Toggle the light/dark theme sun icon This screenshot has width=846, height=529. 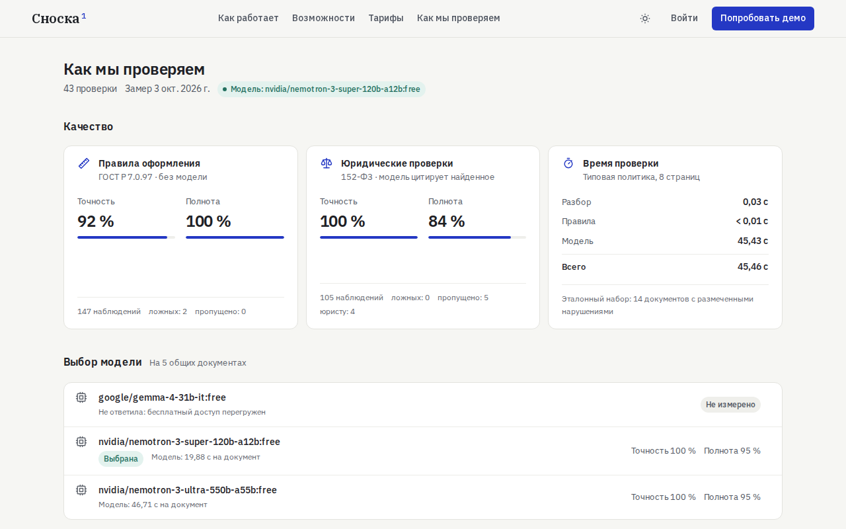point(645,19)
